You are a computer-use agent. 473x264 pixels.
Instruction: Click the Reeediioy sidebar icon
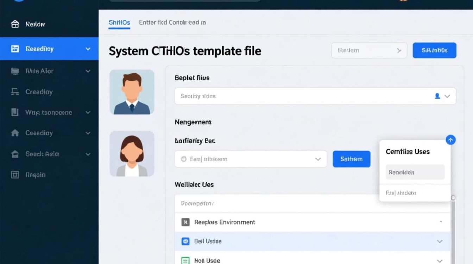15,49
